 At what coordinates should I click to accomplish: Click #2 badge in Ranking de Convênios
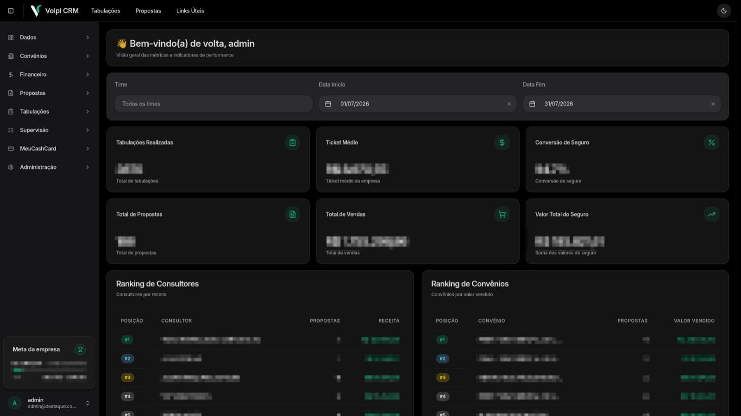point(442,359)
